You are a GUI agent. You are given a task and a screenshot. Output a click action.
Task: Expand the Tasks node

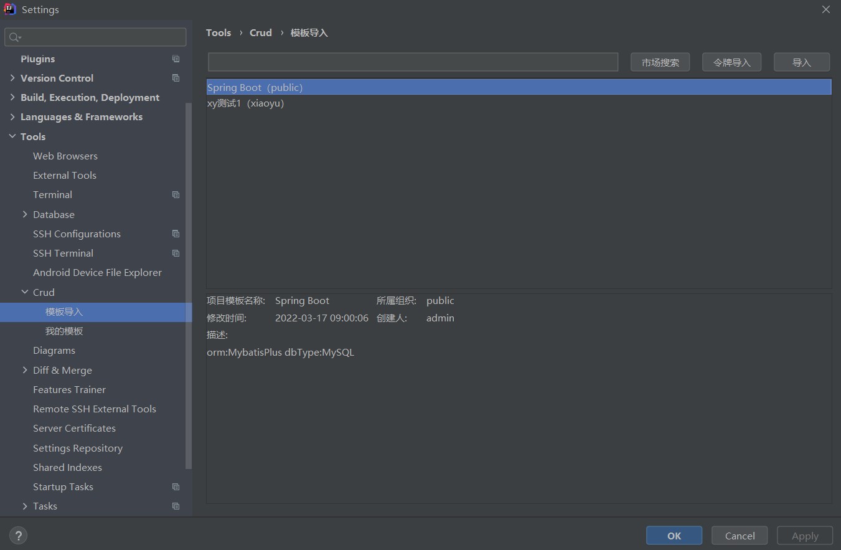pos(25,506)
